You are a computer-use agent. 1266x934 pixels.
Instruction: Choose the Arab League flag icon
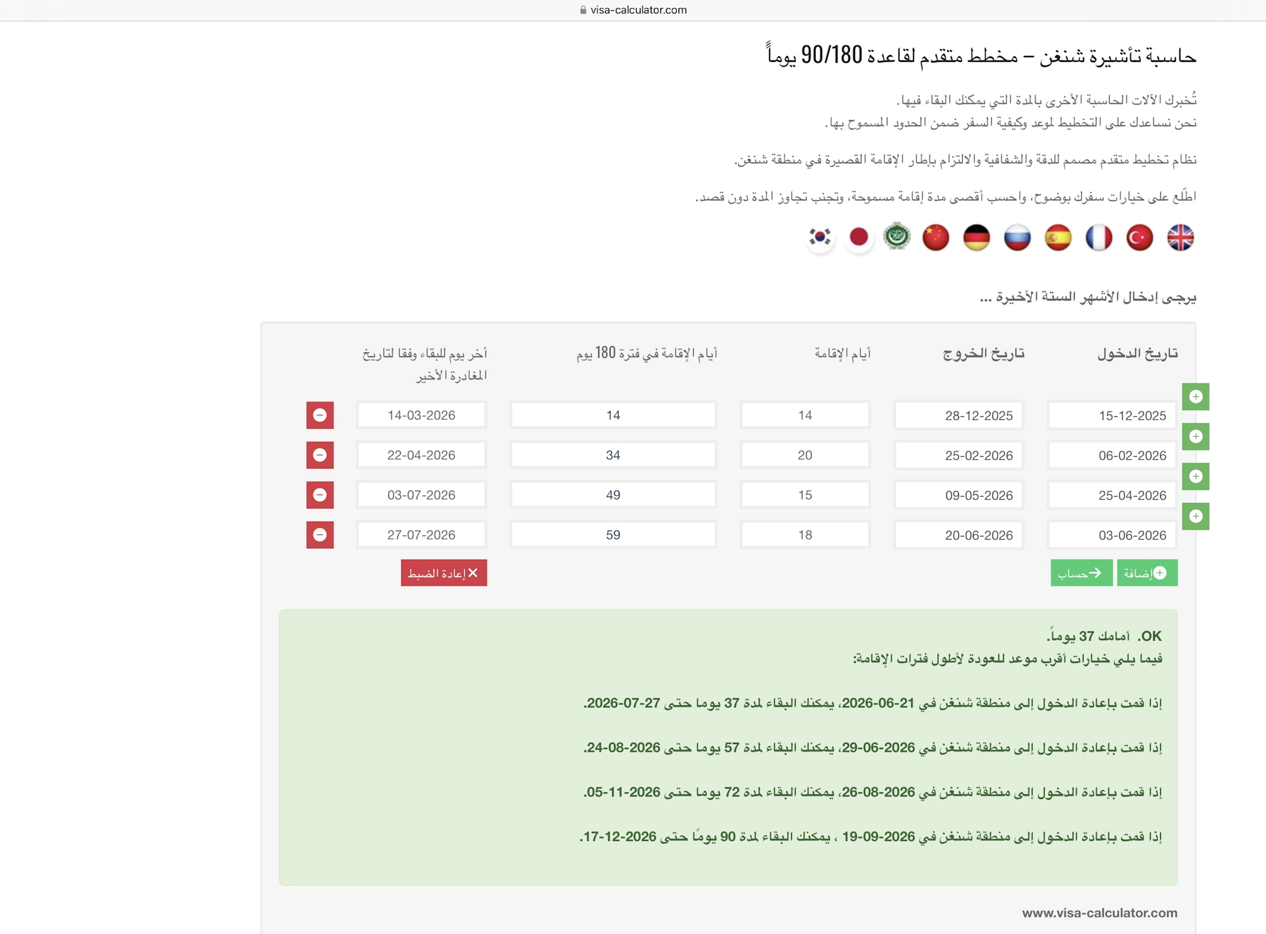point(897,236)
